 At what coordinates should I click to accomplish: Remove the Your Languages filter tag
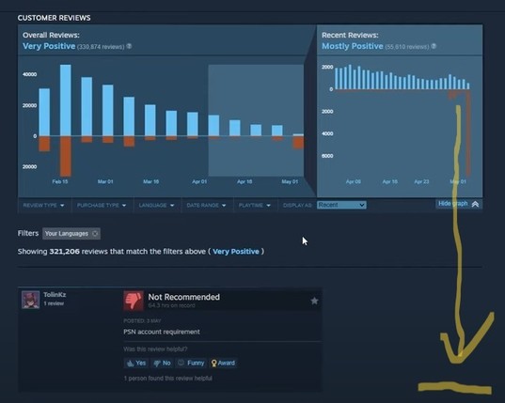pos(95,234)
